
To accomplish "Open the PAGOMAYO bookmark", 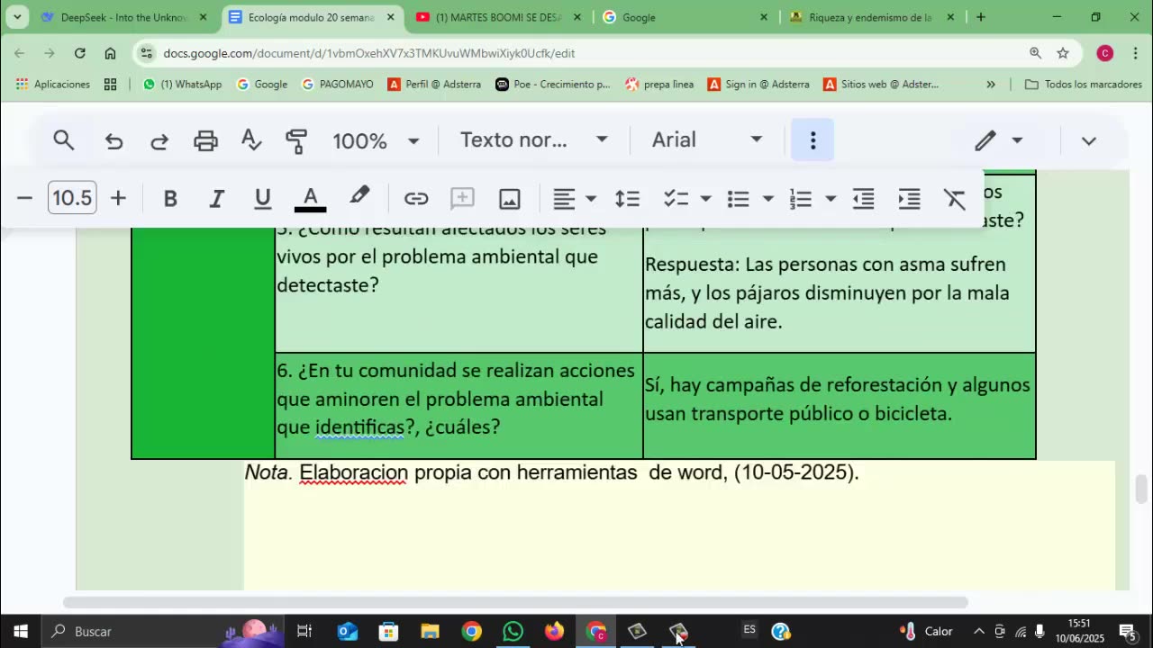I will (337, 85).
